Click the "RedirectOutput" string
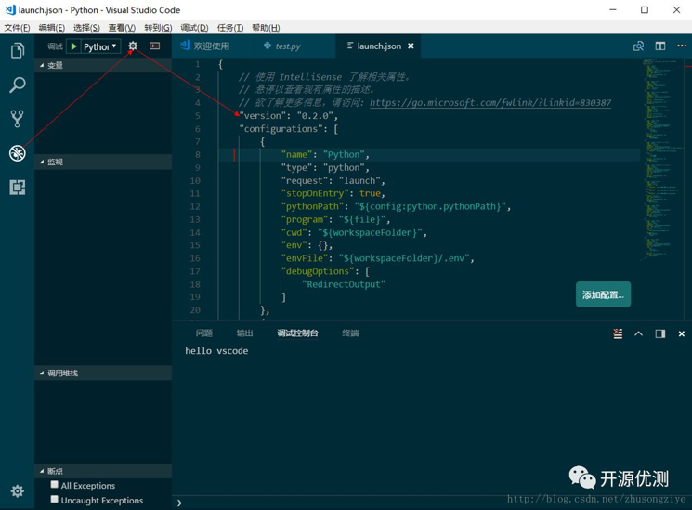 coord(344,284)
